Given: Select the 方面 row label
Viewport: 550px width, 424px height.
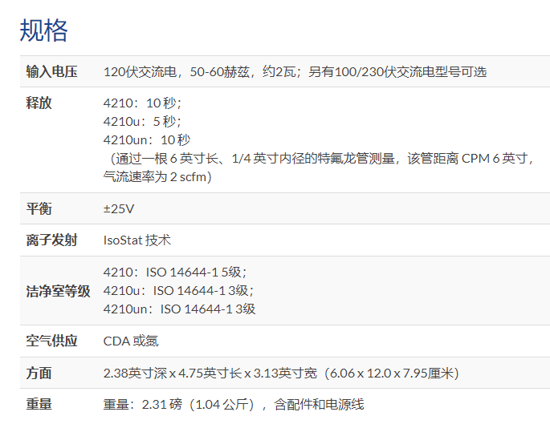Looking at the screenshot, I should pyautogui.click(x=39, y=373).
